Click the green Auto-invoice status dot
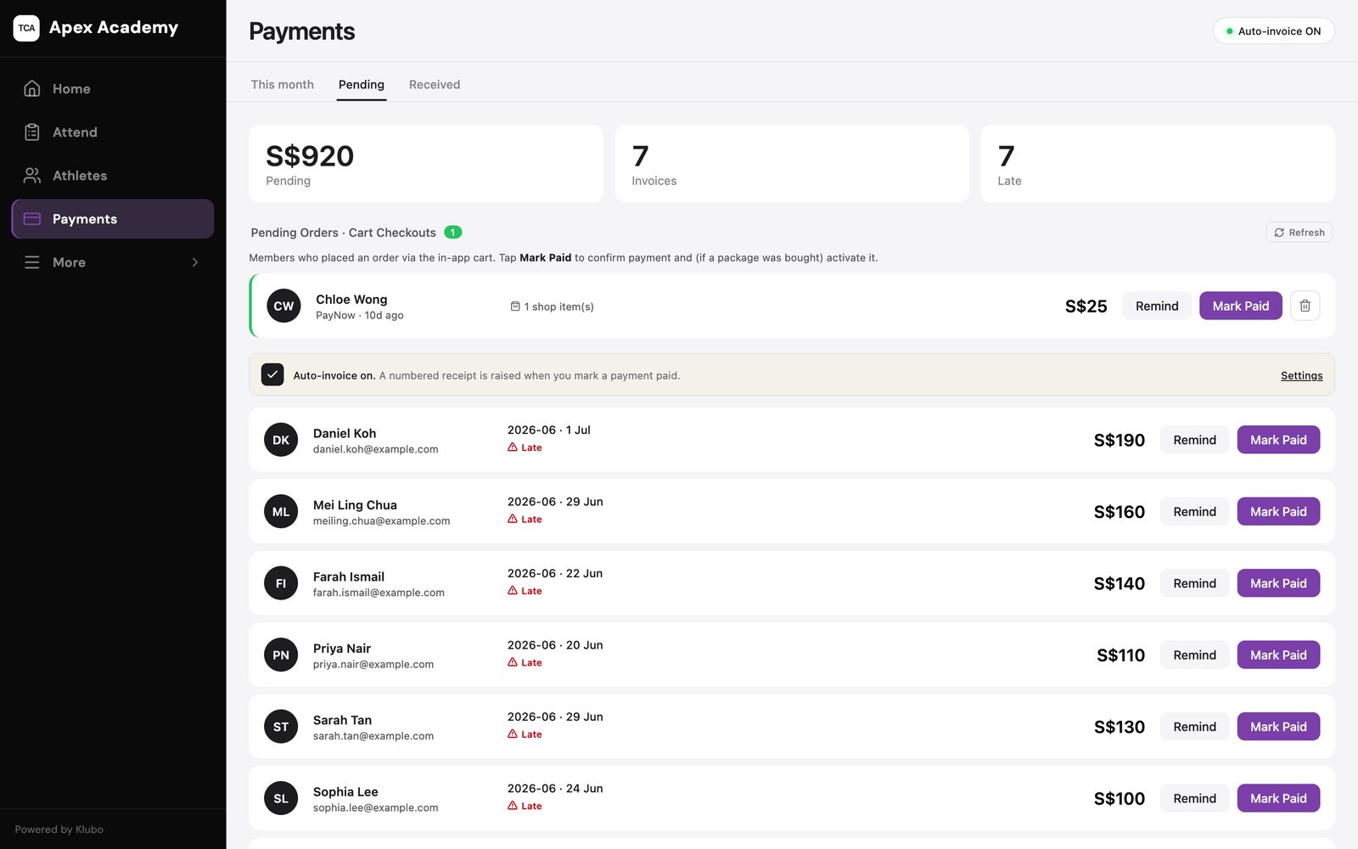This screenshot has width=1358, height=849. (1229, 31)
